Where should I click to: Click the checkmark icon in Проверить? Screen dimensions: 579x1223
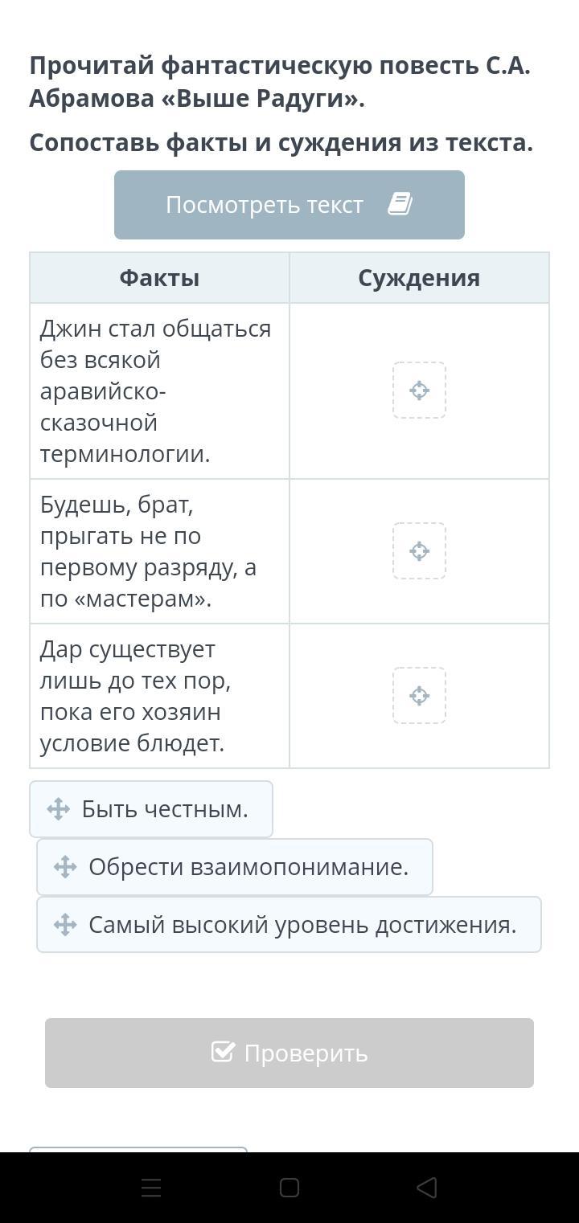223,1052
